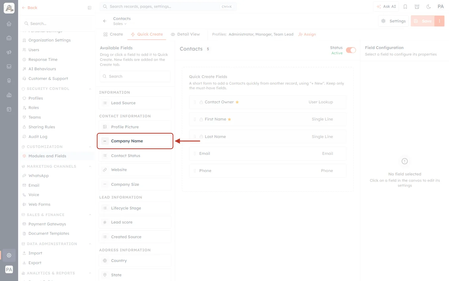
Task: Collapse the Data Administration section
Action: [90, 244]
